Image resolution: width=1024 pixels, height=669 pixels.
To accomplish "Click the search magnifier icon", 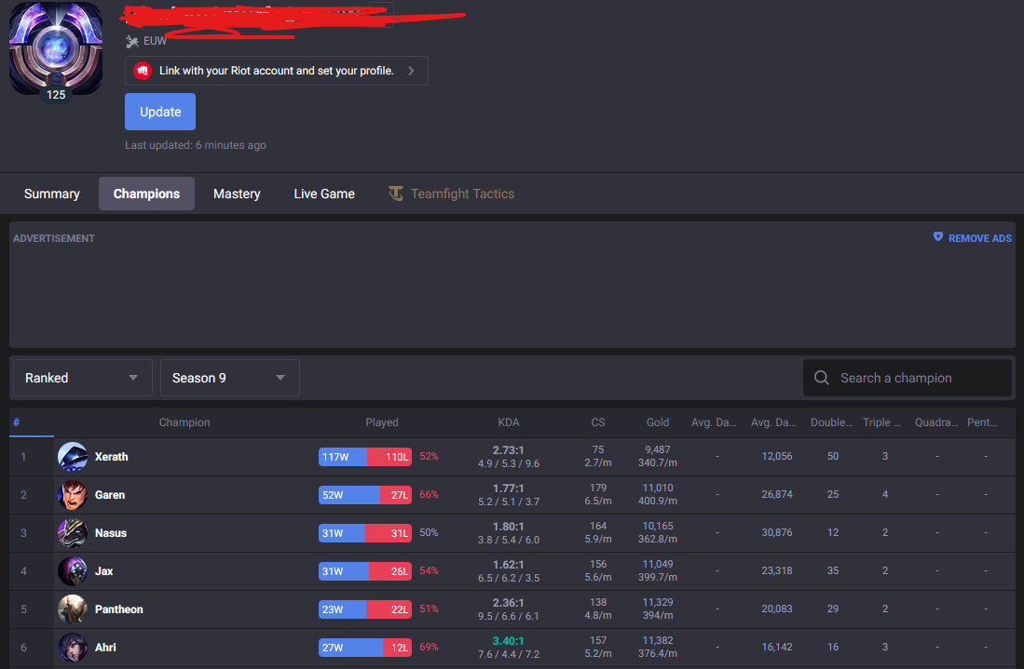I will 822,378.
